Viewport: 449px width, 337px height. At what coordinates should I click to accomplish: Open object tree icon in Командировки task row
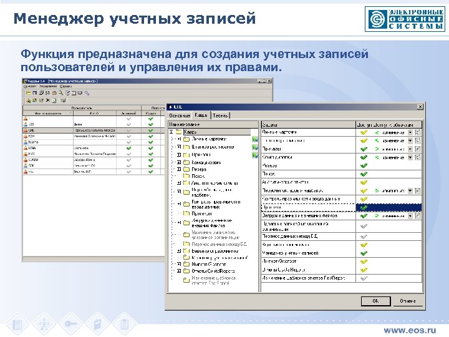[417, 157]
